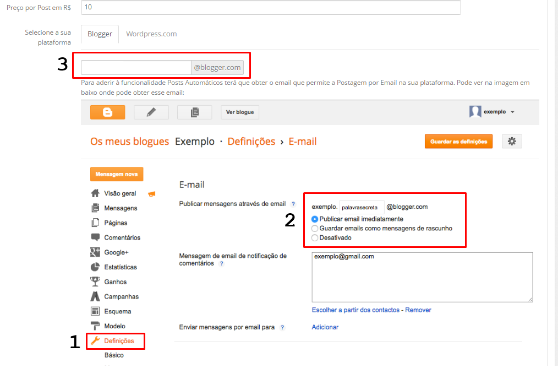
Task: Expand the exemplo account dropdown arrow
Action: [512, 112]
